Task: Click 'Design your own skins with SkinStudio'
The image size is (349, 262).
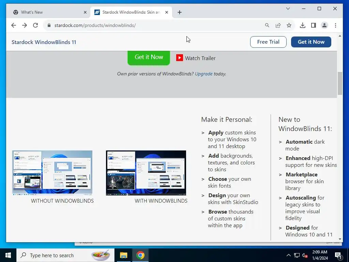Action: pyautogui.click(x=233, y=199)
